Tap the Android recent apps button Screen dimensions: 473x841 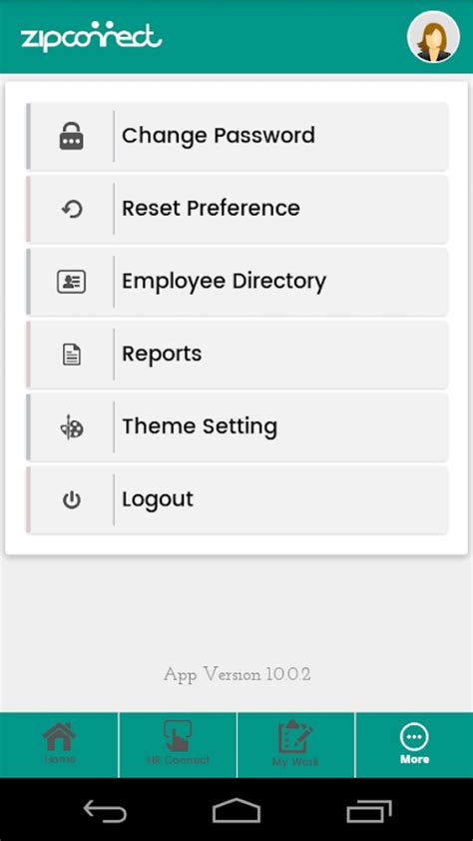click(368, 810)
